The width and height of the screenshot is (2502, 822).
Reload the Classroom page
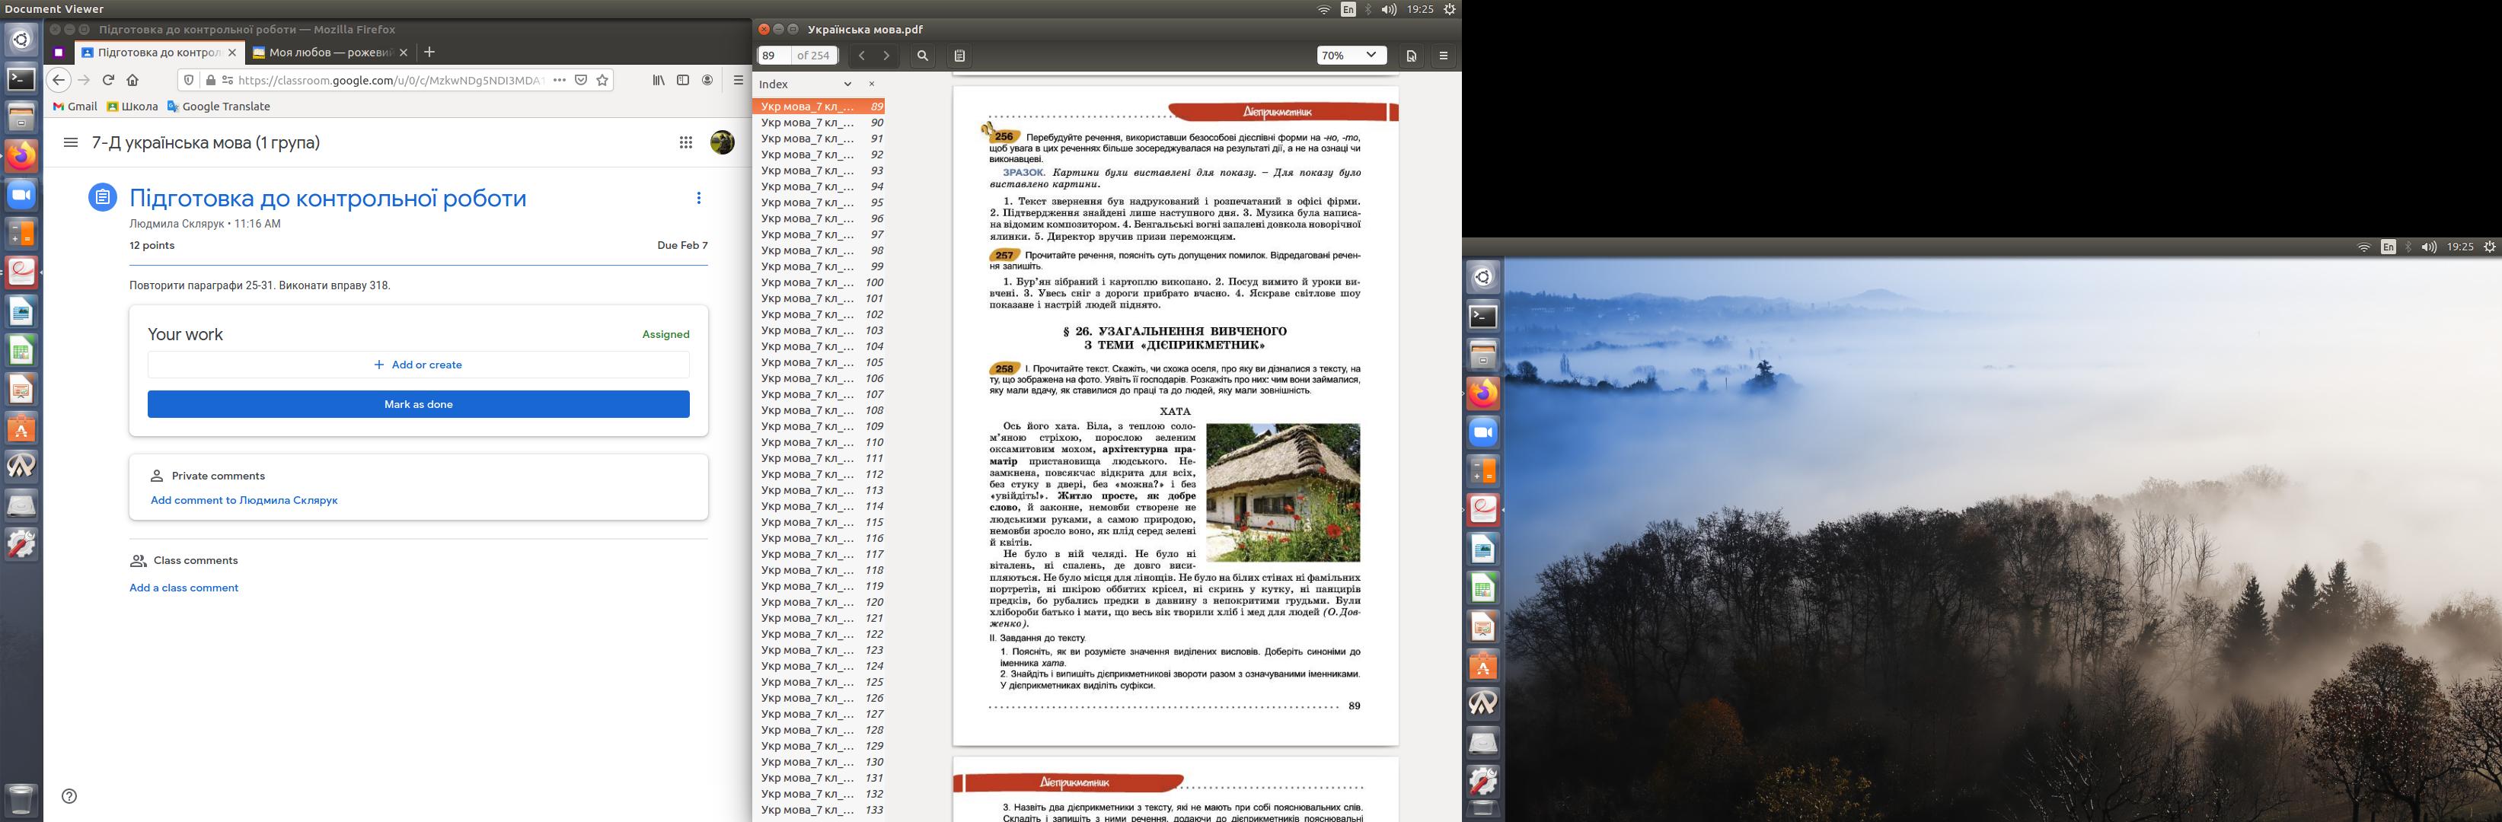point(108,80)
